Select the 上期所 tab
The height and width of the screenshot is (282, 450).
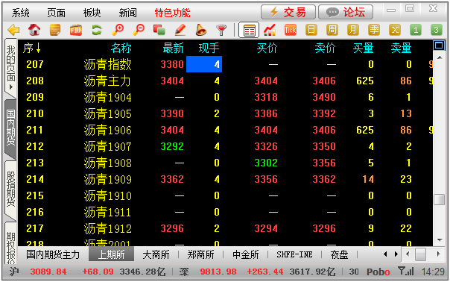pyautogui.click(x=111, y=254)
